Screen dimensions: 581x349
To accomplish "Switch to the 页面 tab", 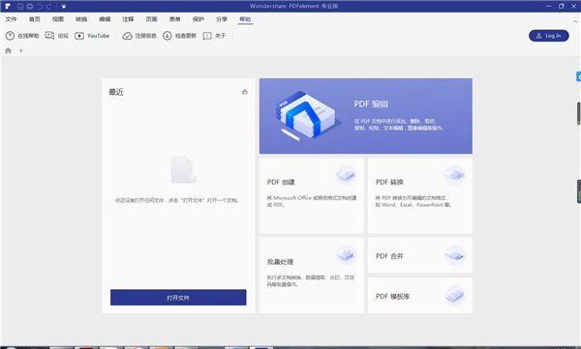I will pyautogui.click(x=151, y=19).
